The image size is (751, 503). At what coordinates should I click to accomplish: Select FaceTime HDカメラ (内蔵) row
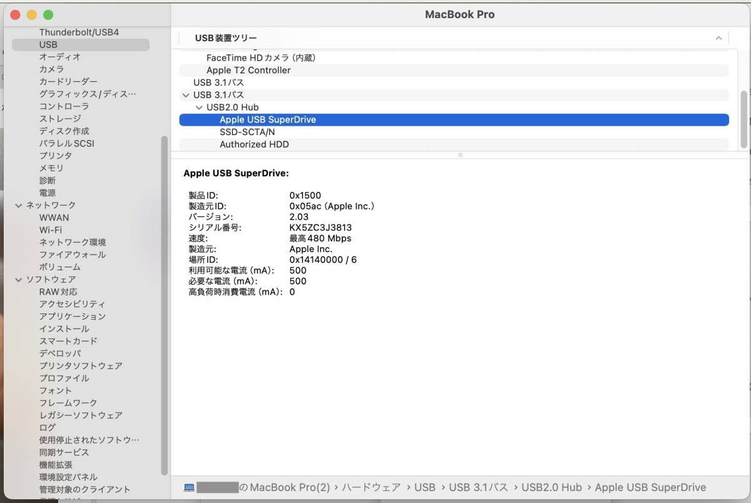[454, 58]
